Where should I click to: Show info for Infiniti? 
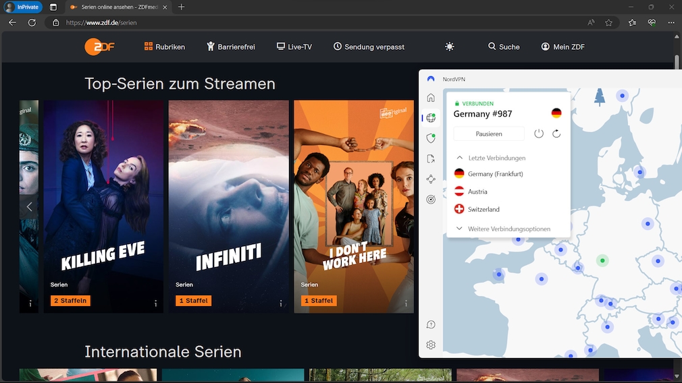coord(281,303)
